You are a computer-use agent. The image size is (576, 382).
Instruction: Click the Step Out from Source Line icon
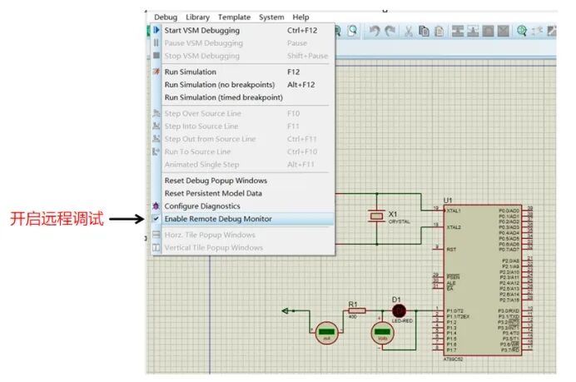[x=156, y=139]
